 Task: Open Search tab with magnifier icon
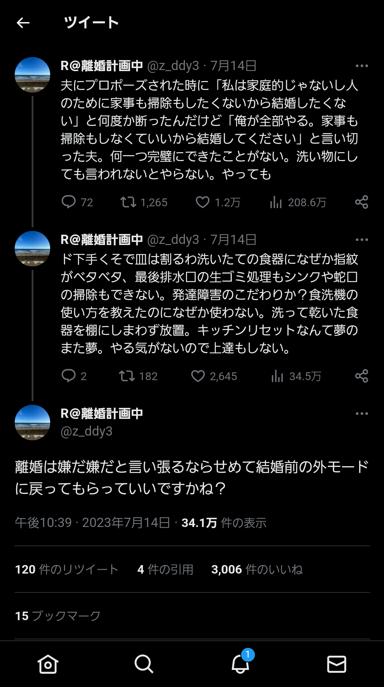[x=144, y=664]
